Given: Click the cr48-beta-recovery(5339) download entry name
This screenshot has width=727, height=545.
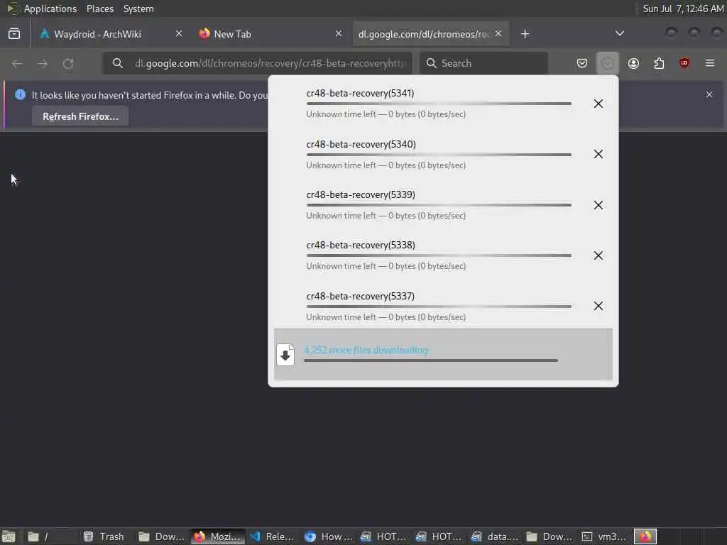Looking at the screenshot, I should coord(360,194).
